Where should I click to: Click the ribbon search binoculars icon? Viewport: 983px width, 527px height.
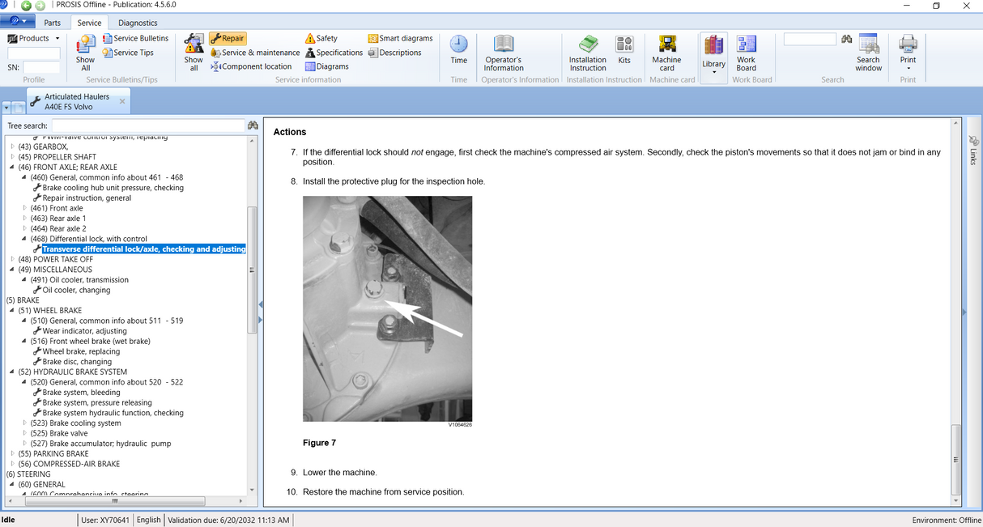[847, 39]
